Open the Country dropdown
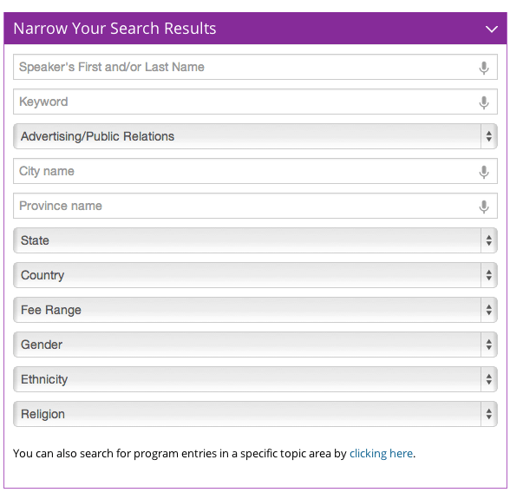Screen dimensions: 523x499 (255, 275)
